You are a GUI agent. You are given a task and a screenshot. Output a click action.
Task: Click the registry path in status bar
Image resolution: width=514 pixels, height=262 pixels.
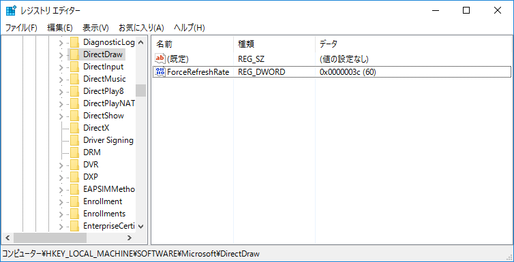click(131, 254)
